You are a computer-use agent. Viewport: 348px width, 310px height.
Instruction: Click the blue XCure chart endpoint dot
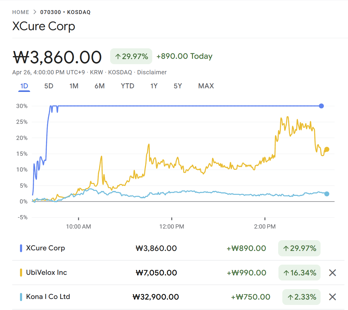click(x=321, y=106)
